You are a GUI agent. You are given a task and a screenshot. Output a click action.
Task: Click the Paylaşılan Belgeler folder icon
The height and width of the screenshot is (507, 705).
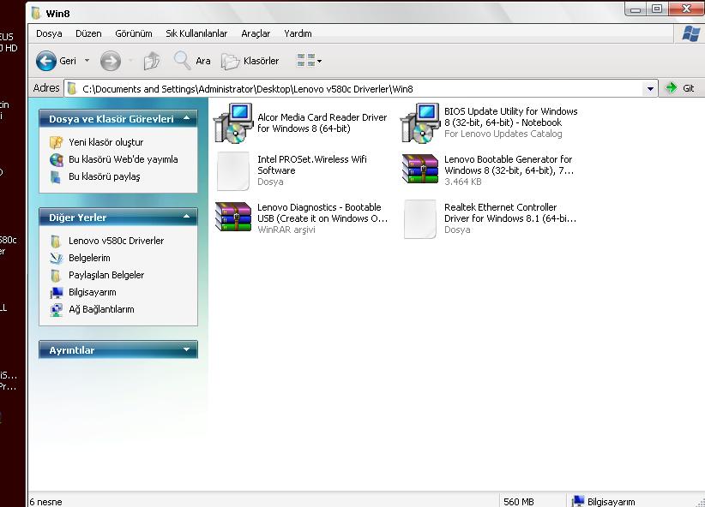(55, 275)
